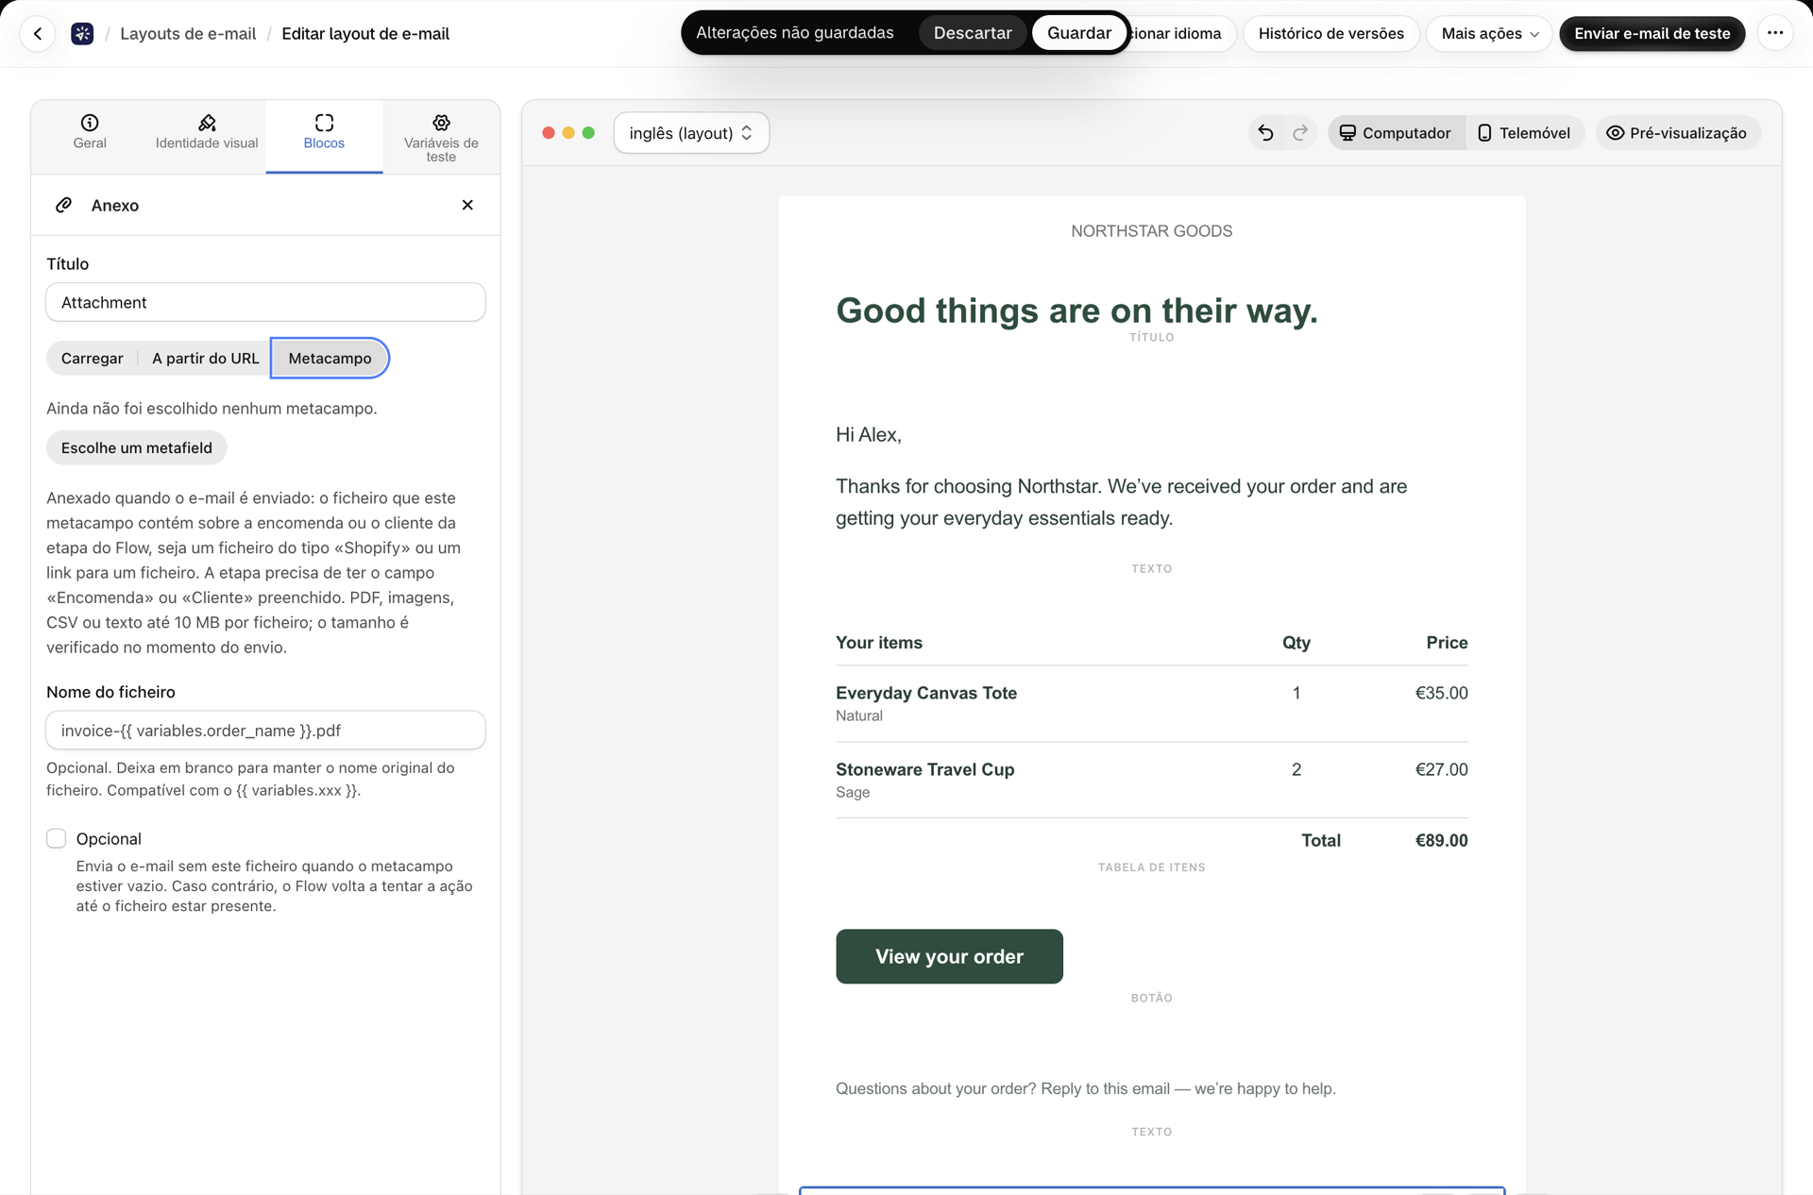Select the 'Hi Alex,' text block
The image size is (1813, 1195).
(x=869, y=434)
